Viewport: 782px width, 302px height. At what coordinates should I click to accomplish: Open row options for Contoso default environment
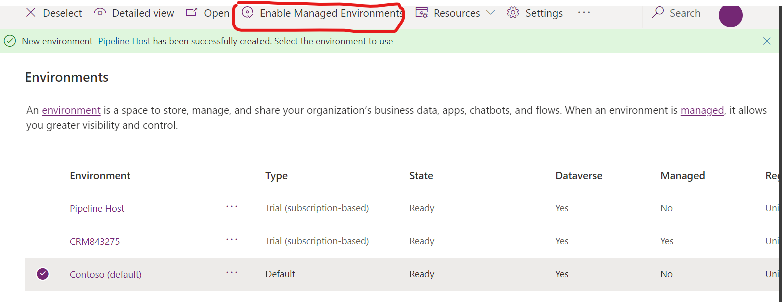tap(232, 273)
